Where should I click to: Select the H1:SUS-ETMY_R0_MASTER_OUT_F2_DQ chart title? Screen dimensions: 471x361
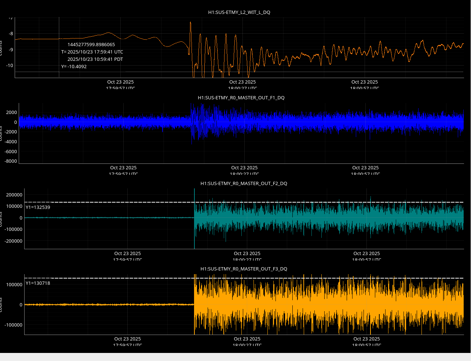[244, 183]
